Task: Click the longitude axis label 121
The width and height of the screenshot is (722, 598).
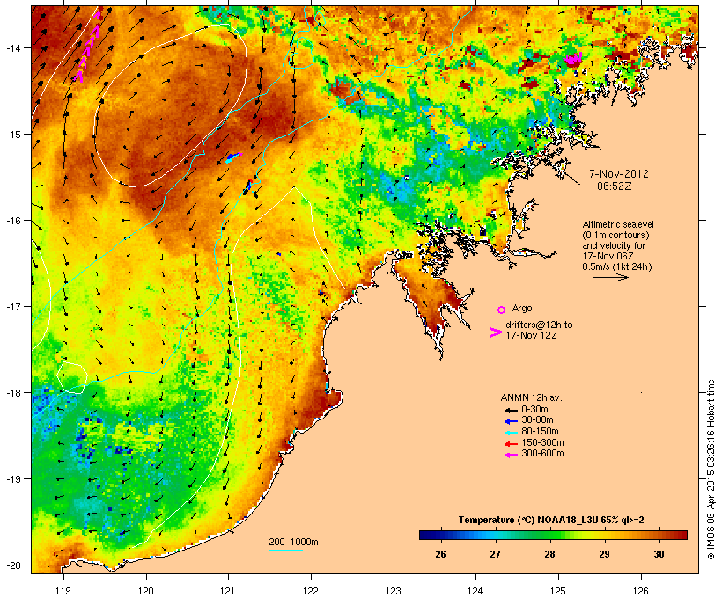Action: (228, 591)
